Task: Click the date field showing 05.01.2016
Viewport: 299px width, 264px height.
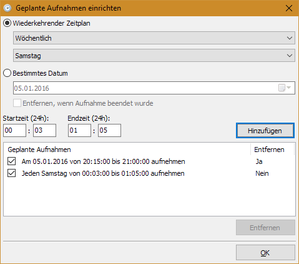Action: coord(154,88)
